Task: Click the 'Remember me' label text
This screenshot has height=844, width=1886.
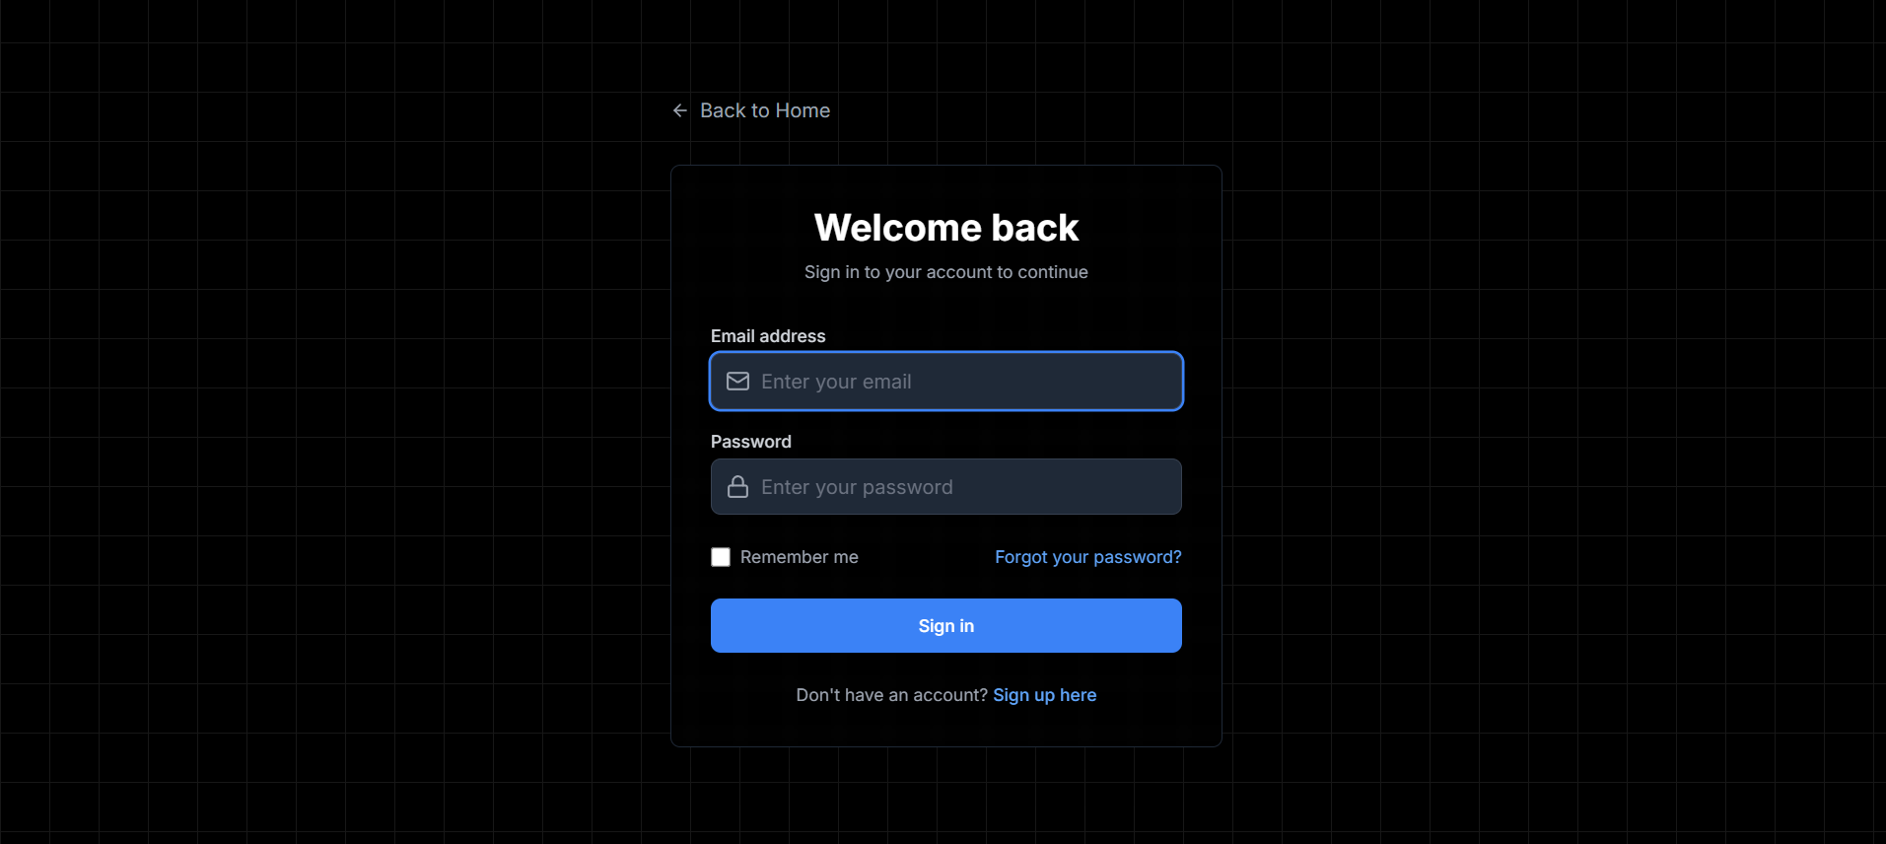Action: point(799,557)
